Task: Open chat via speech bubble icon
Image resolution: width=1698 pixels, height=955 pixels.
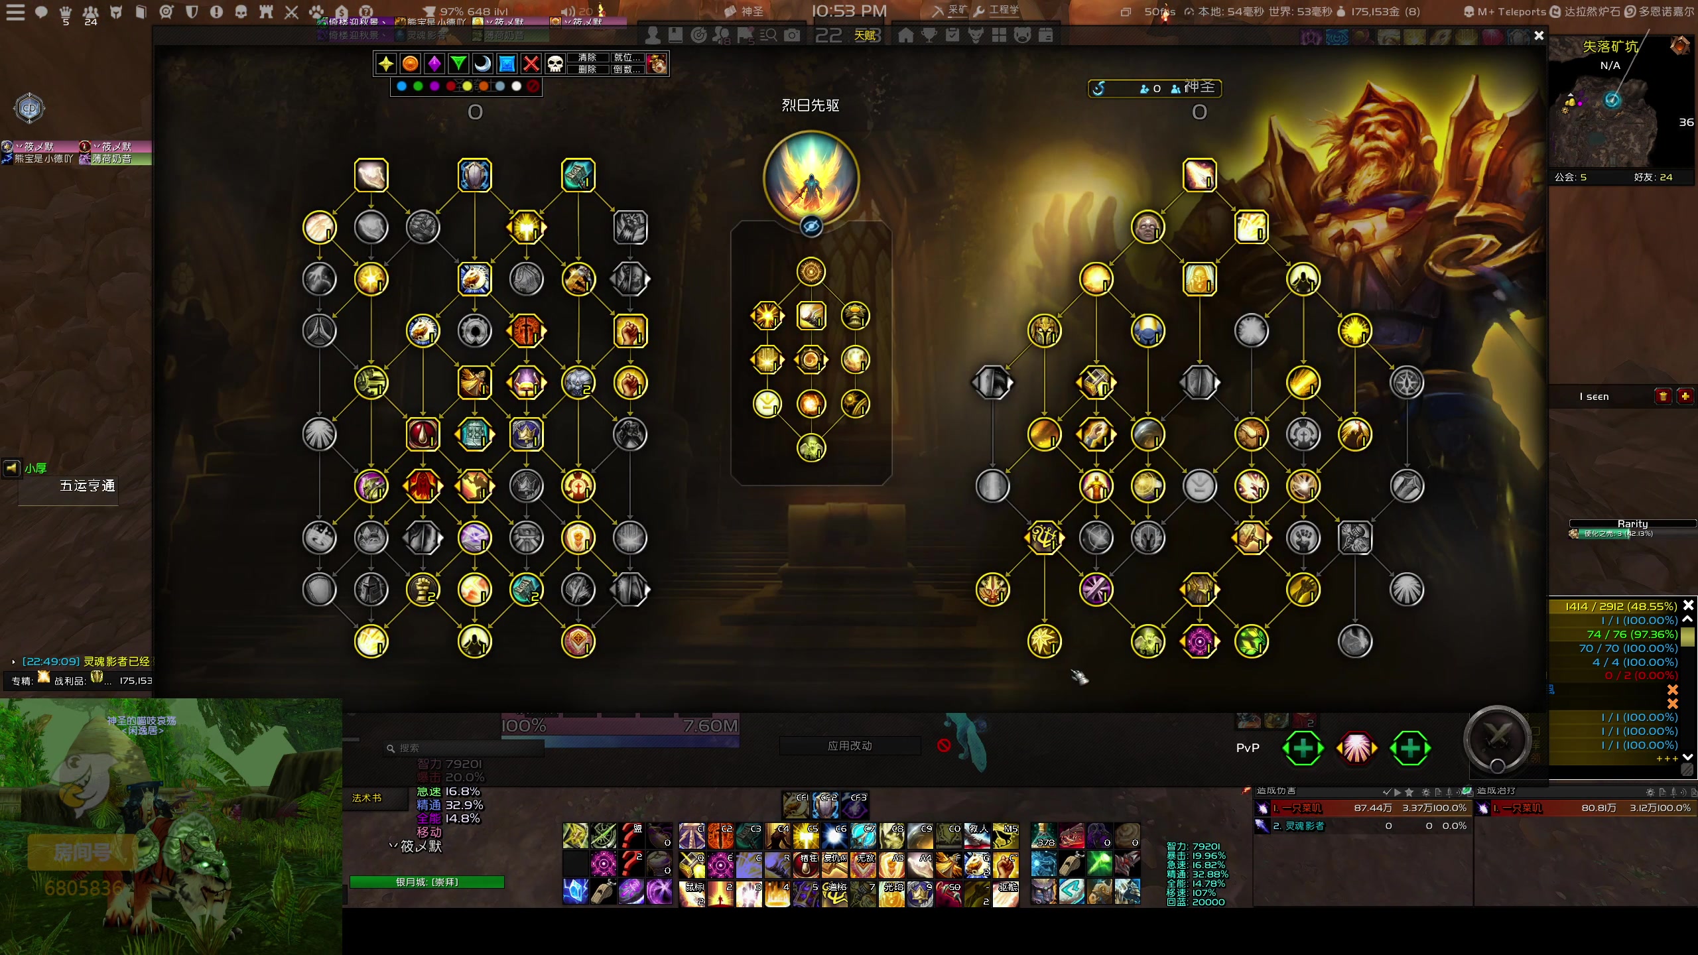Action: tap(41, 12)
